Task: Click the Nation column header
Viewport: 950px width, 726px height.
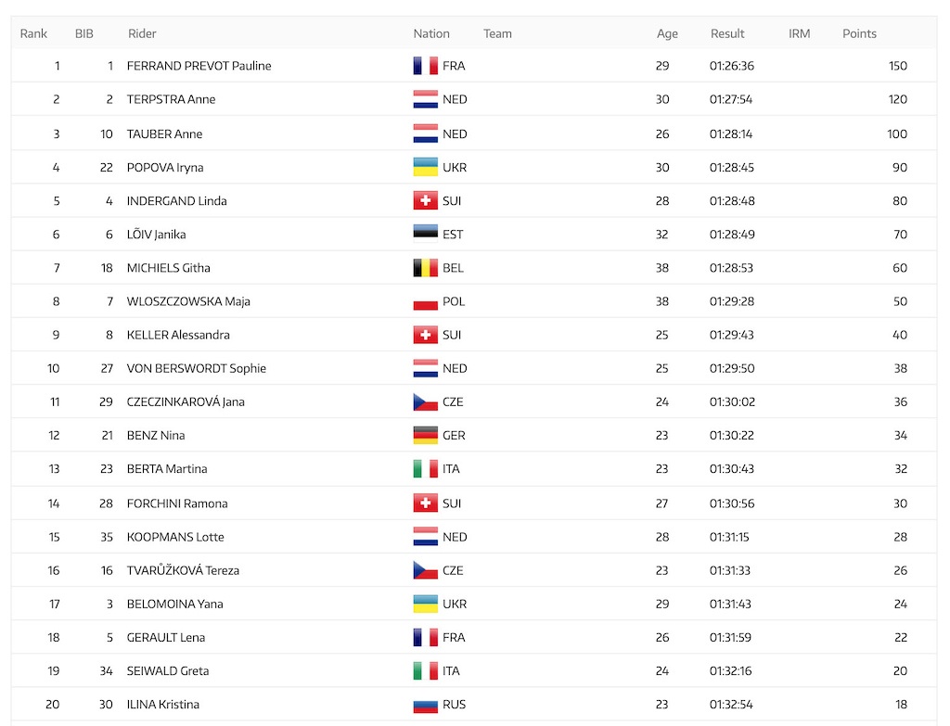Action: [431, 33]
